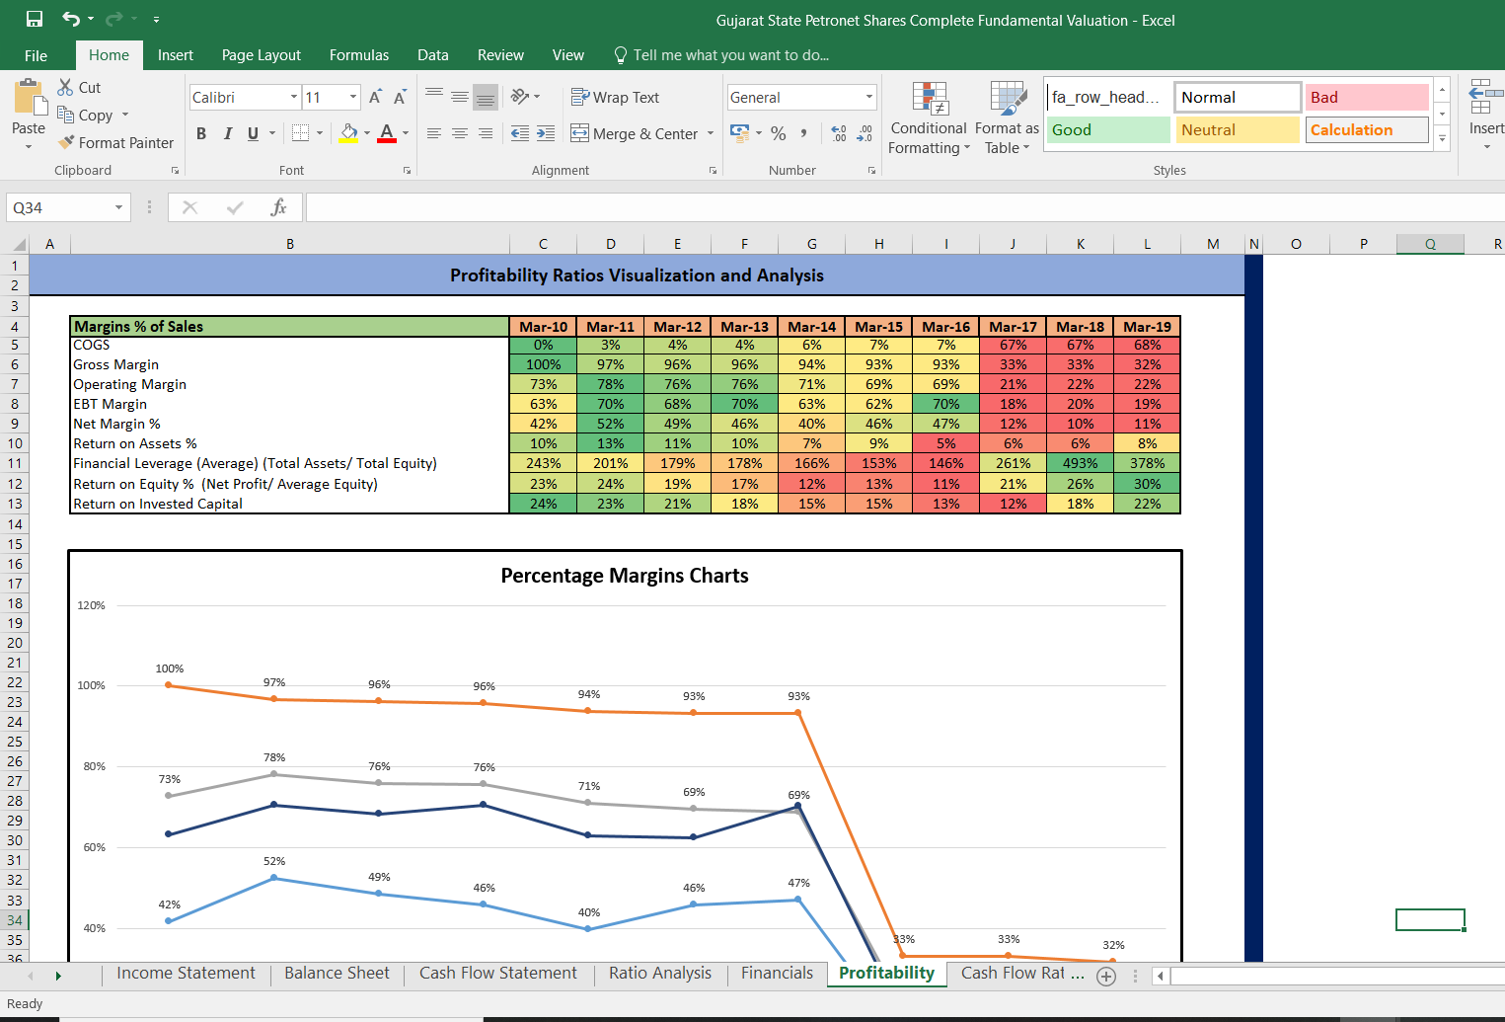This screenshot has width=1505, height=1022.
Task: Click Select All corner triangle
Action: [x=18, y=244]
